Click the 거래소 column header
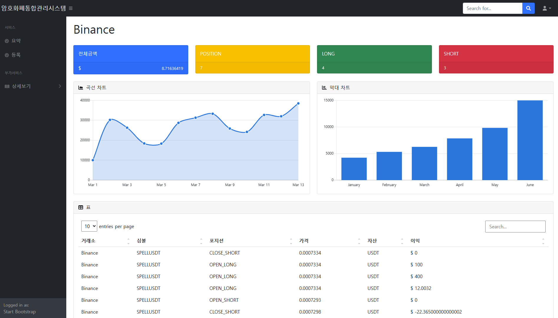This screenshot has height=318, width=558. [x=106, y=241]
